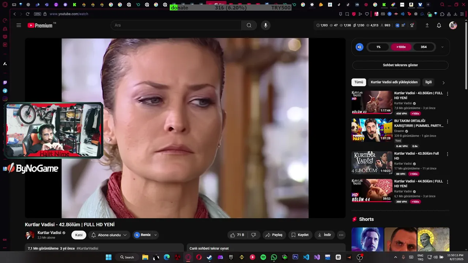Toggle the pin icon in address bar
Screen dimensions: 468x263
(340, 14)
